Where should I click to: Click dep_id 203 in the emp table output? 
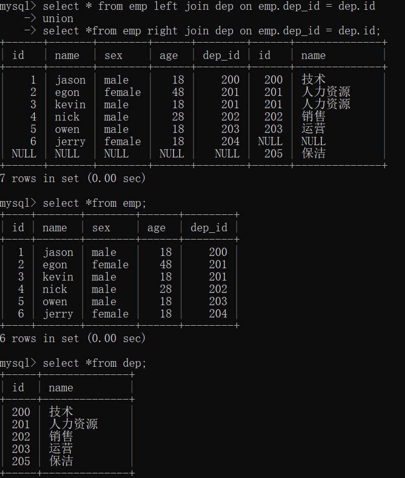point(218,302)
